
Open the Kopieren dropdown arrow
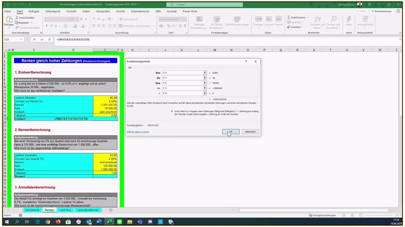pos(31,23)
